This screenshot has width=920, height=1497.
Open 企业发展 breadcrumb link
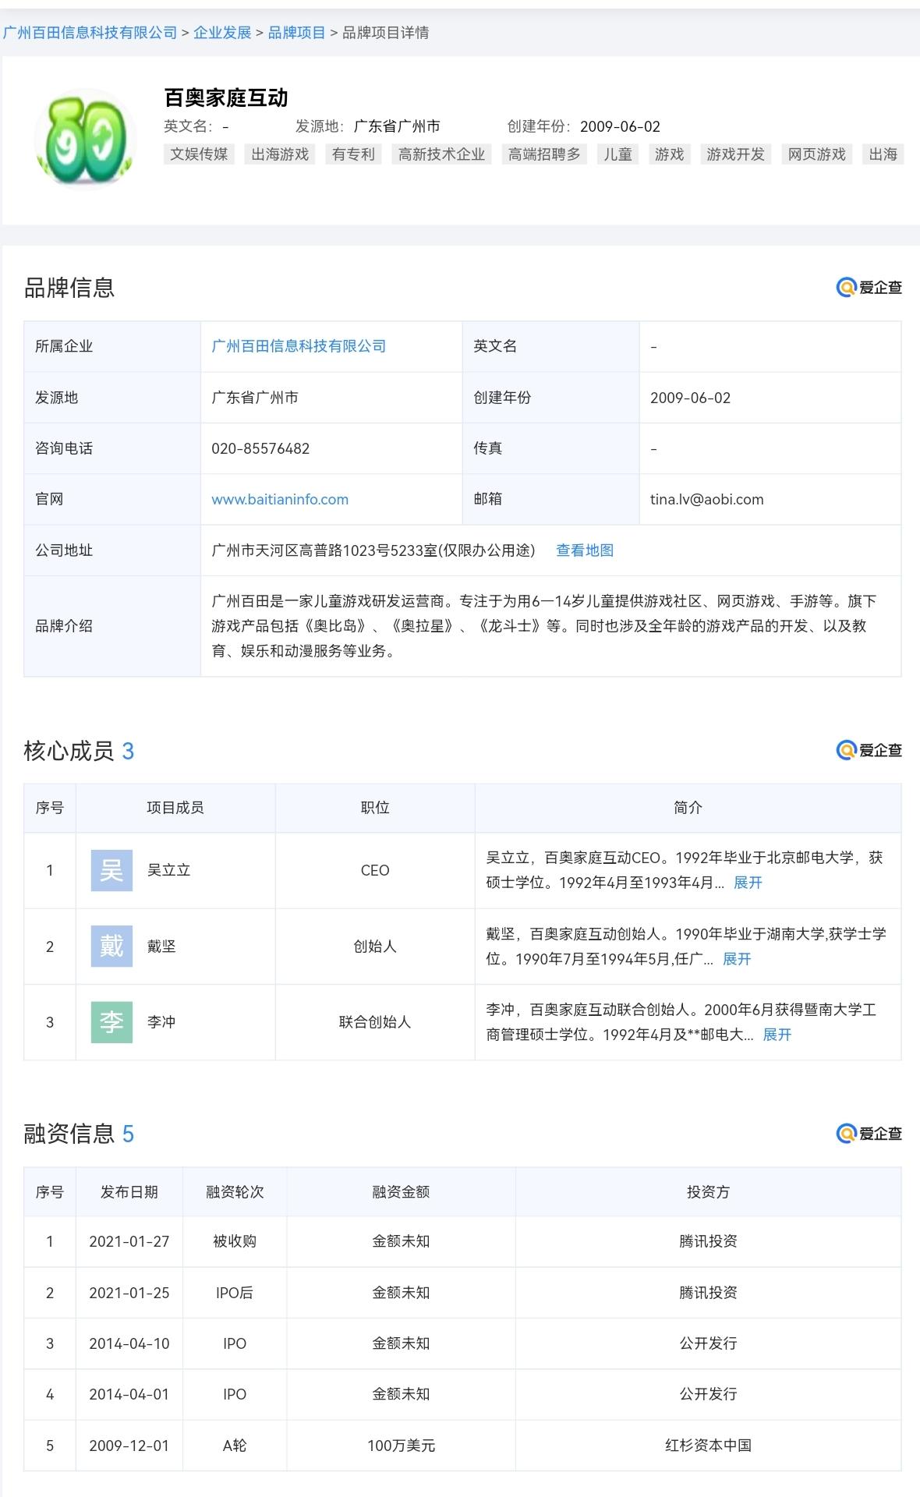point(222,33)
